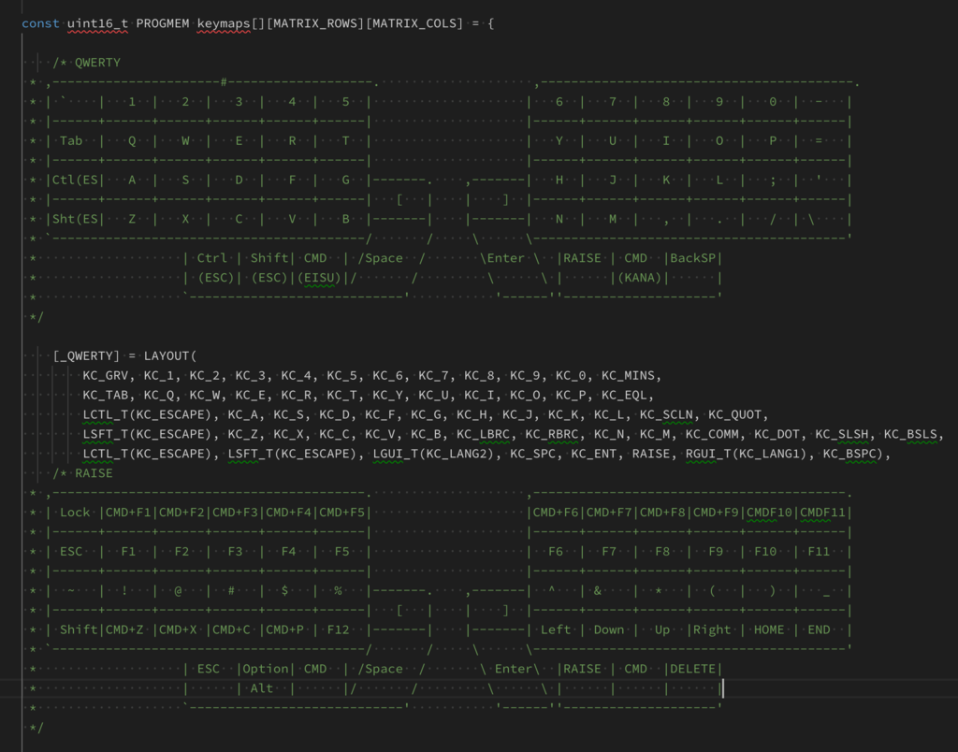The image size is (958, 752).
Task: Click 'Lock' in the RAISE comment diagram
Action: coord(75,512)
